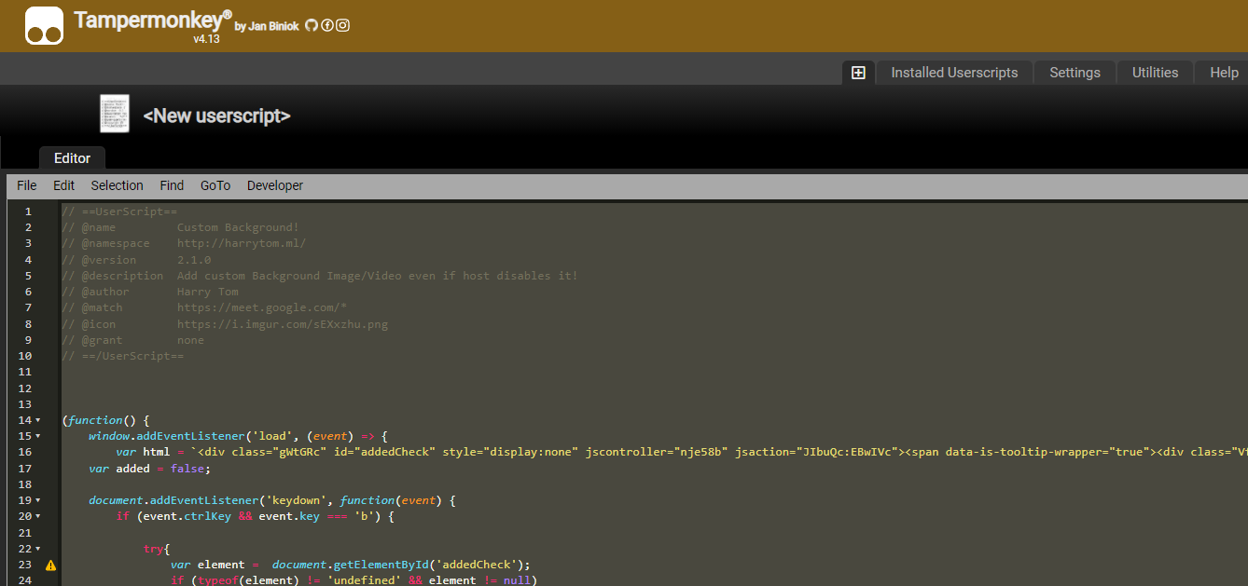Open the Facebook icon link
Image resolution: width=1248 pixels, height=586 pixels.
327,26
